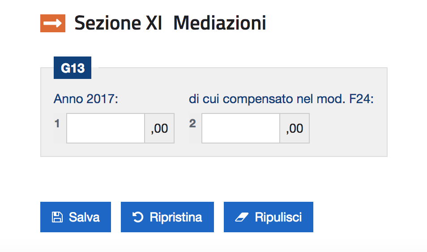The height and width of the screenshot is (252, 427).
Task: Click the floppy disk icon in Salva
Action: [x=57, y=217]
